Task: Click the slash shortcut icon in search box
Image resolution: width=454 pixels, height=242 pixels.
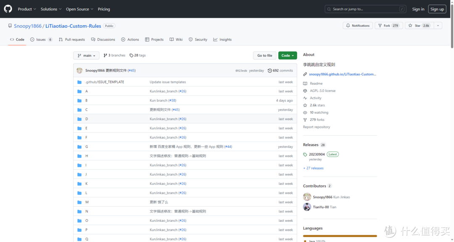Action: tap(402, 9)
